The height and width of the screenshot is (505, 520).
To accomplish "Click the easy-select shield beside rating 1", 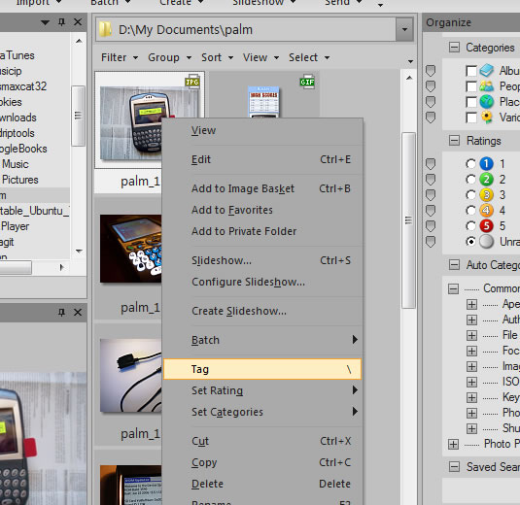I will [431, 164].
